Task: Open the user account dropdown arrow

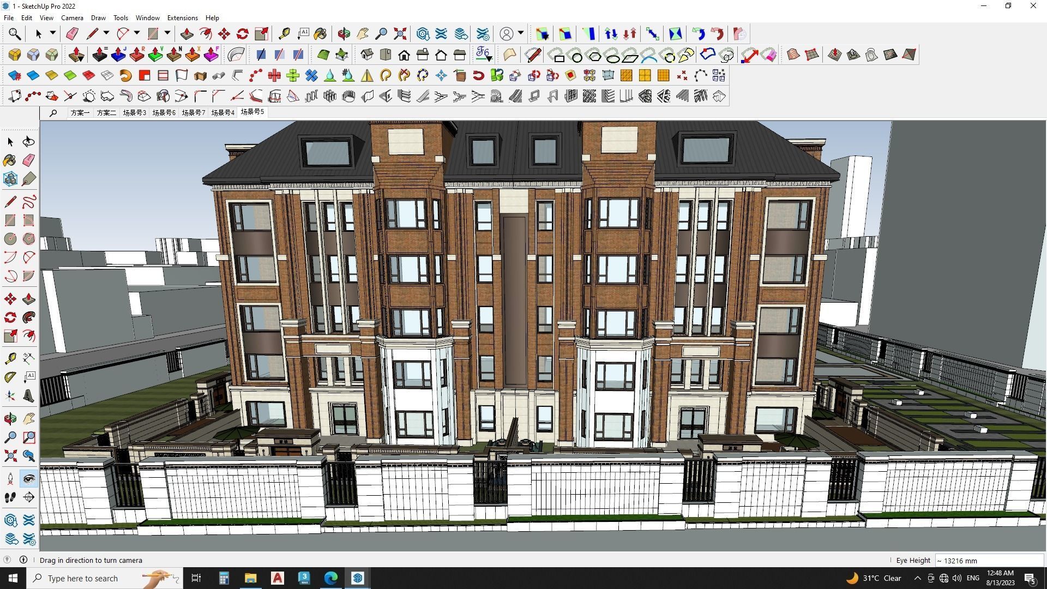Action: (521, 34)
